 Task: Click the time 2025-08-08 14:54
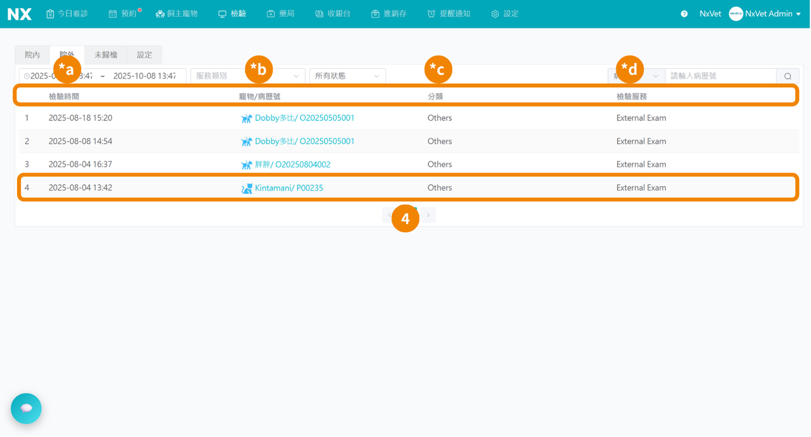(x=80, y=141)
